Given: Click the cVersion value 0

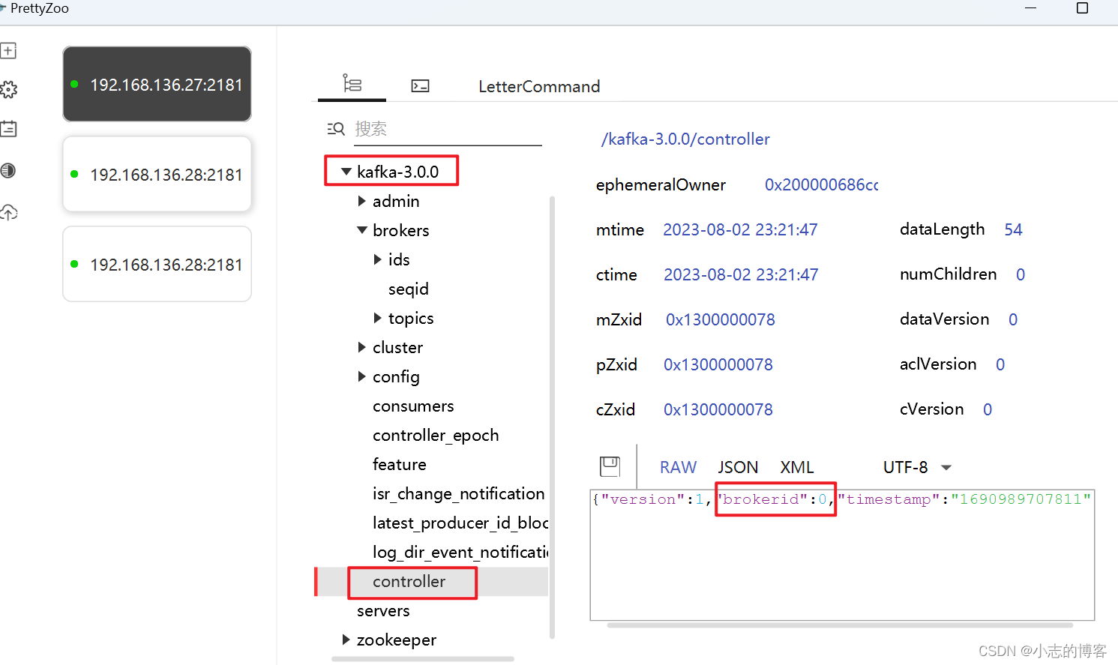Looking at the screenshot, I should tap(988, 409).
